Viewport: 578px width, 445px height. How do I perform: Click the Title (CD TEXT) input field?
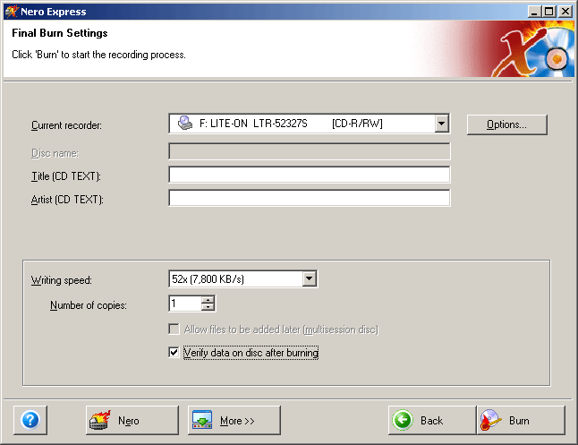tap(309, 175)
